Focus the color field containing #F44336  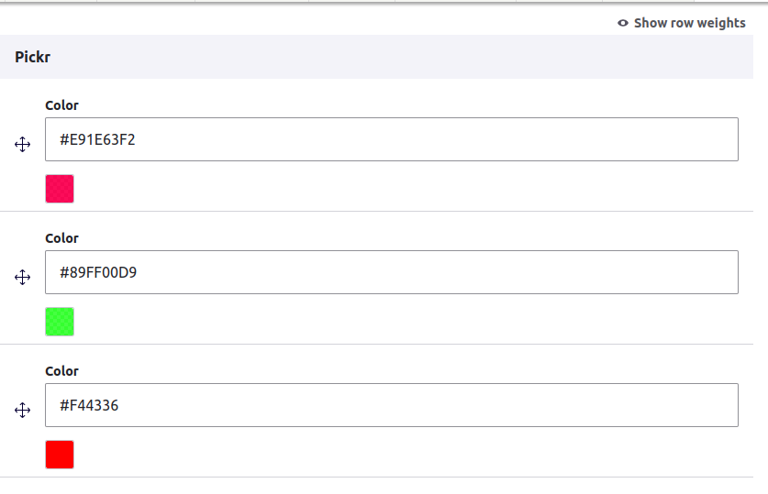(392, 405)
